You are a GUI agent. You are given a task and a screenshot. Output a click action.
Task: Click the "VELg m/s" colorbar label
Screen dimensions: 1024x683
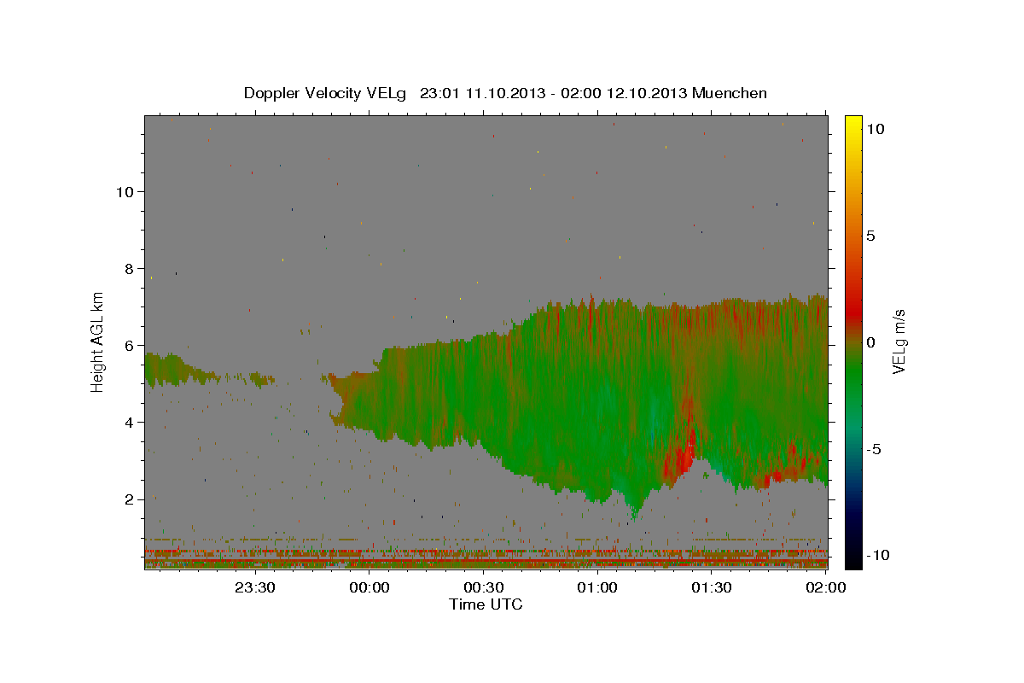tap(899, 342)
